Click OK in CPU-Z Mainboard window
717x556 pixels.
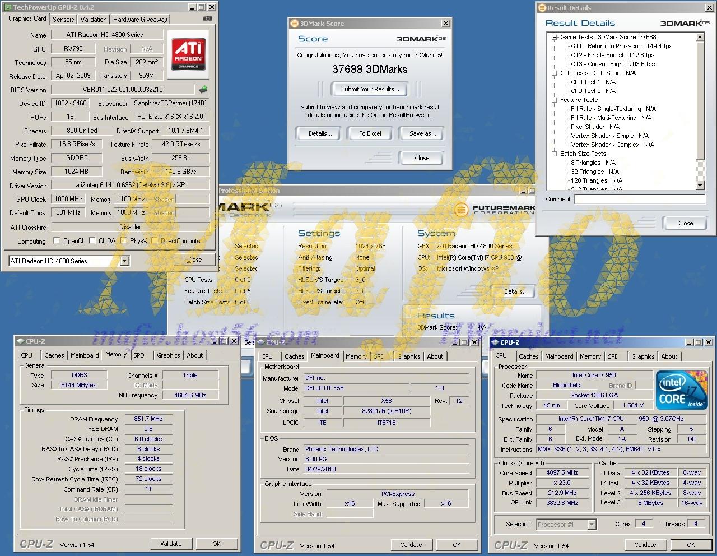click(x=457, y=545)
